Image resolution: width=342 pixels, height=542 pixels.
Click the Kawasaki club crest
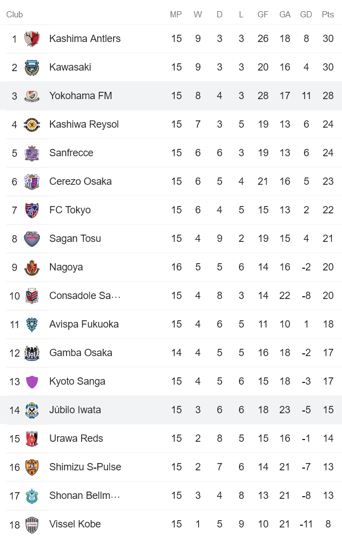(x=31, y=67)
